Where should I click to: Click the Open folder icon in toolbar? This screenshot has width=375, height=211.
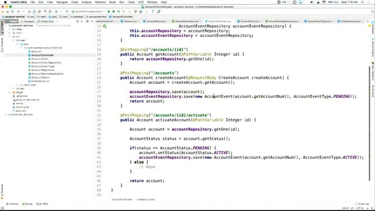3,12
